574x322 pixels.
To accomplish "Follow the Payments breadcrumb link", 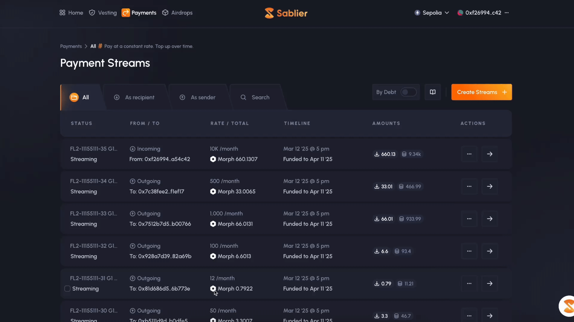I will (x=71, y=46).
